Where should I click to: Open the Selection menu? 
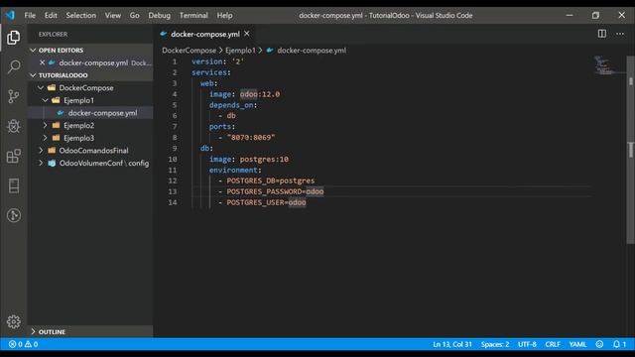tap(81, 16)
